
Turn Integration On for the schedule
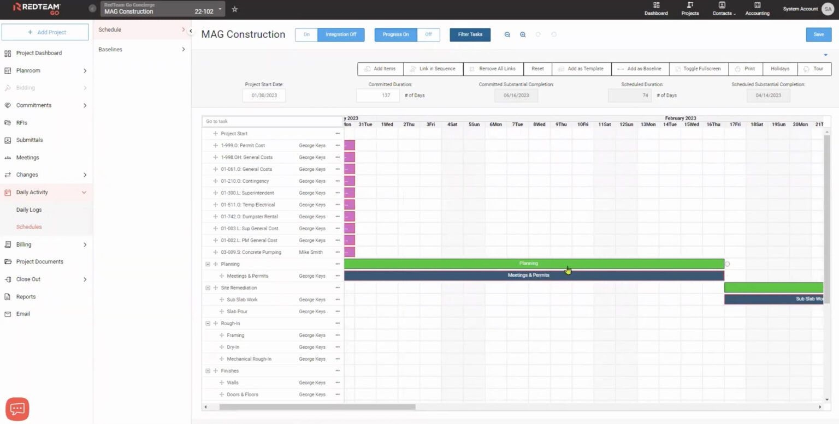click(306, 34)
